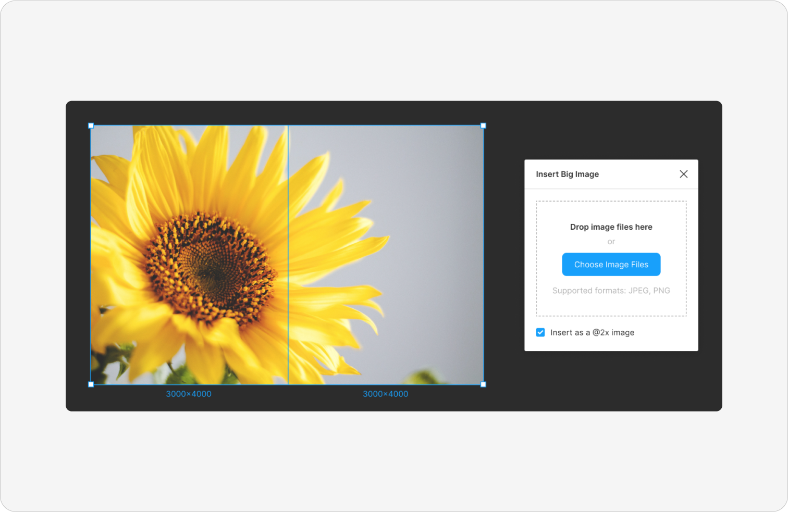Viewport: 788px width, 512px height.
Task: Click the top-left selection handle
Action: tap(91, 125)
